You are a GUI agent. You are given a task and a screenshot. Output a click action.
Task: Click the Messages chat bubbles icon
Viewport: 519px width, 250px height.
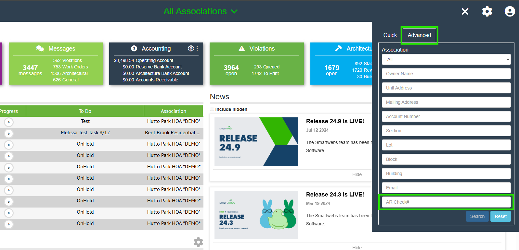coord(40,48)
